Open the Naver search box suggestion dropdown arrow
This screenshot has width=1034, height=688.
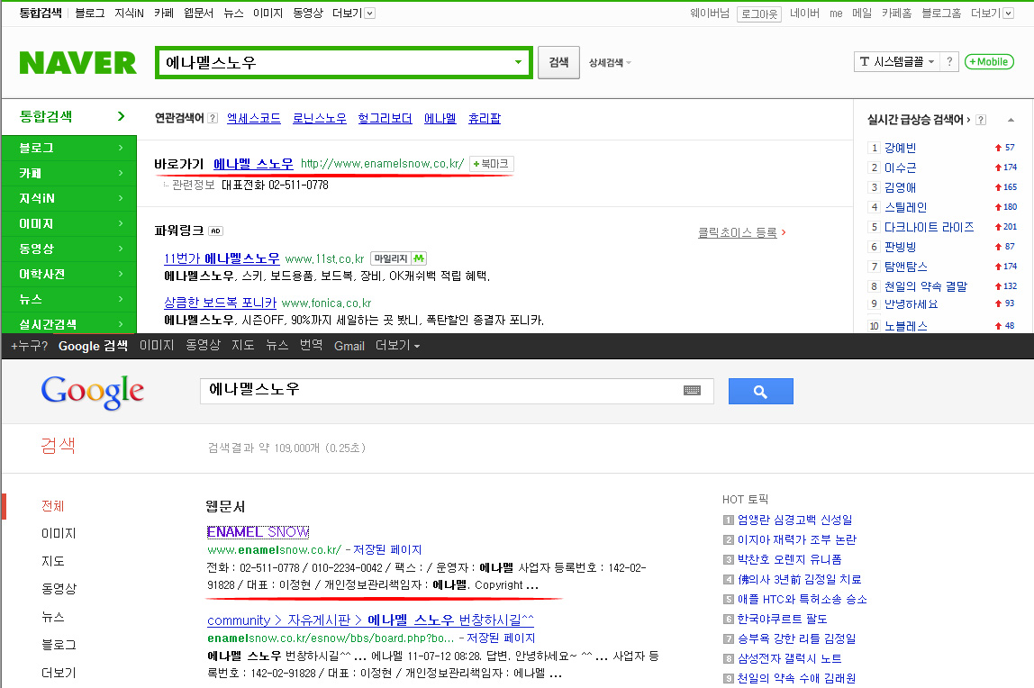518,63
